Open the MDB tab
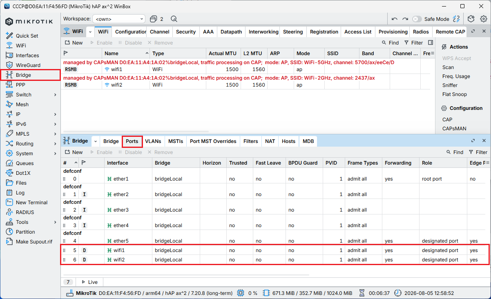491x299 pixels. click(308, 141)
